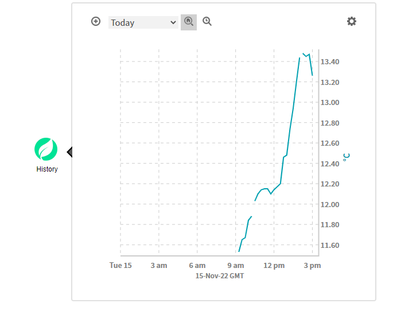Click the 3 am x-axis label

coord(159,266)
